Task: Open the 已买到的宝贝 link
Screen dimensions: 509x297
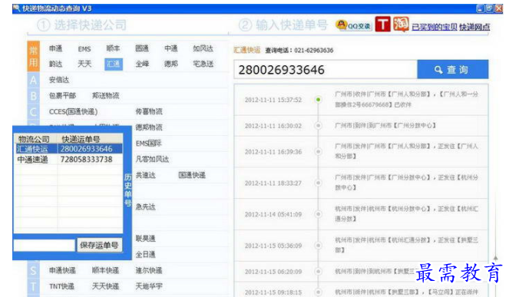Action: (435, 28)
